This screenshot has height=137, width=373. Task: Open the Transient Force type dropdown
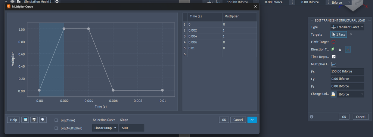pyautogui.click(x=347, y=27)
